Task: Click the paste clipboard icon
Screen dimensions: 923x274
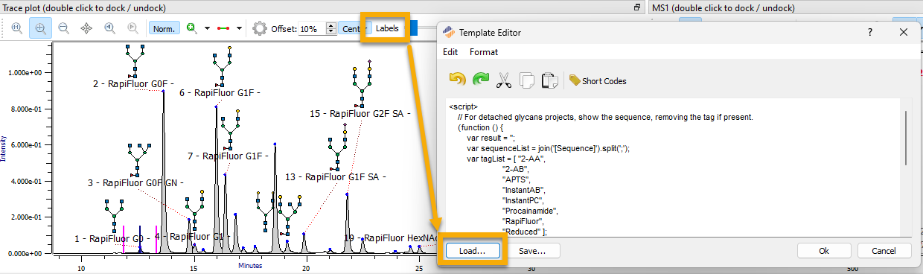Action: (550, 80)
